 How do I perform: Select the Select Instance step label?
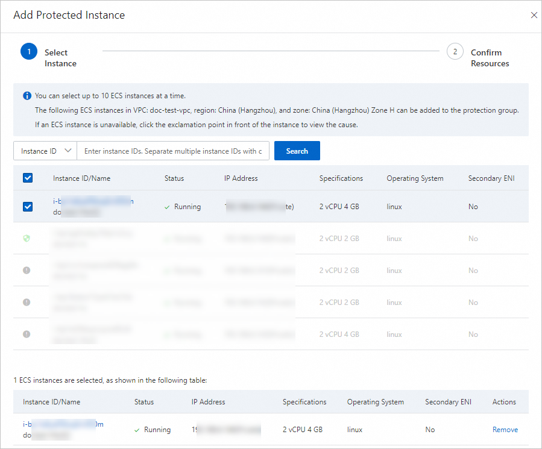point(60,58)
